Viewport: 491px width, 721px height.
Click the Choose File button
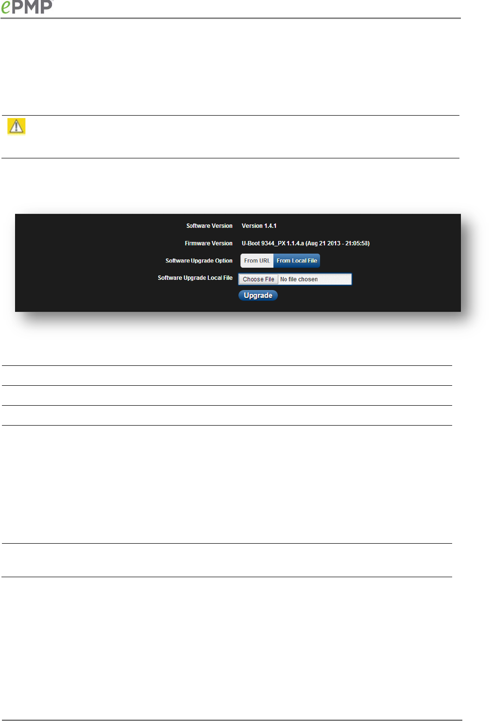[x=258, y=279]
